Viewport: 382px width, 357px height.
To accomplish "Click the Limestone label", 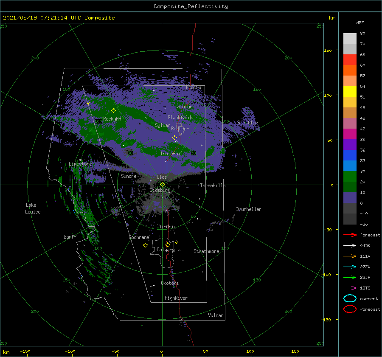I will point(80,164).
